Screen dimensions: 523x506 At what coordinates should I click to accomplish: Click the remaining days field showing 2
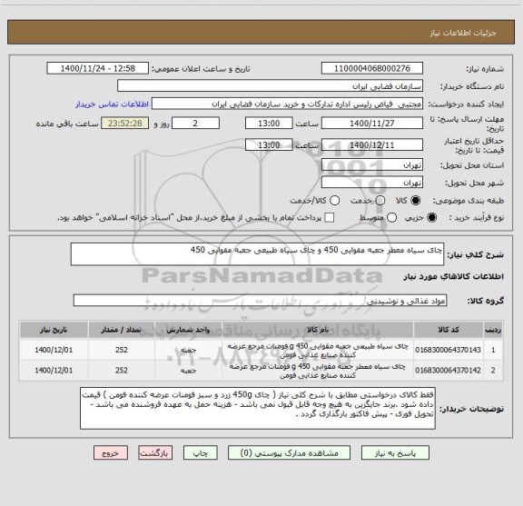coord(195,124)
